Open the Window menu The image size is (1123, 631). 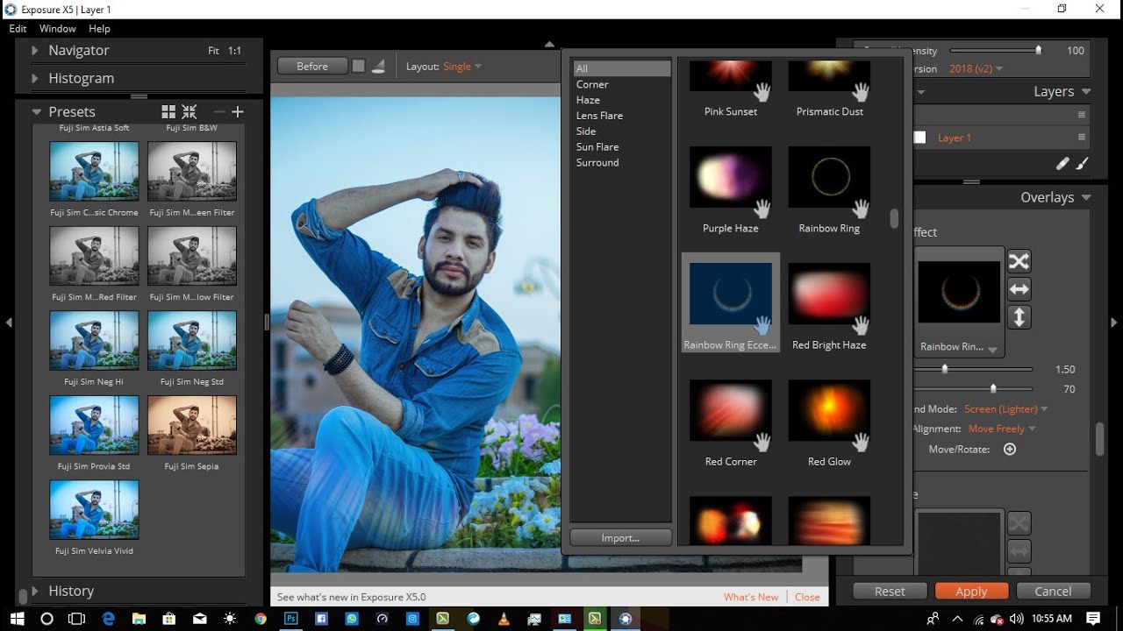57,29
